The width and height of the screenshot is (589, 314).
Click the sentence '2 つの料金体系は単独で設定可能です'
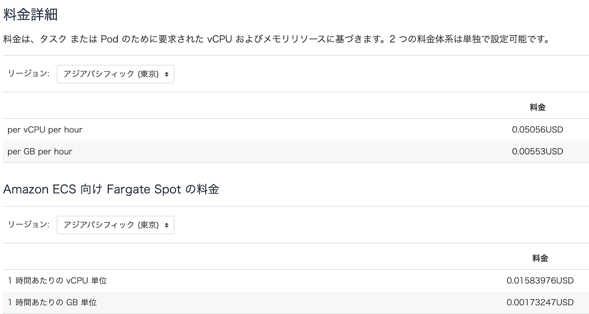(x=469, y=39)
